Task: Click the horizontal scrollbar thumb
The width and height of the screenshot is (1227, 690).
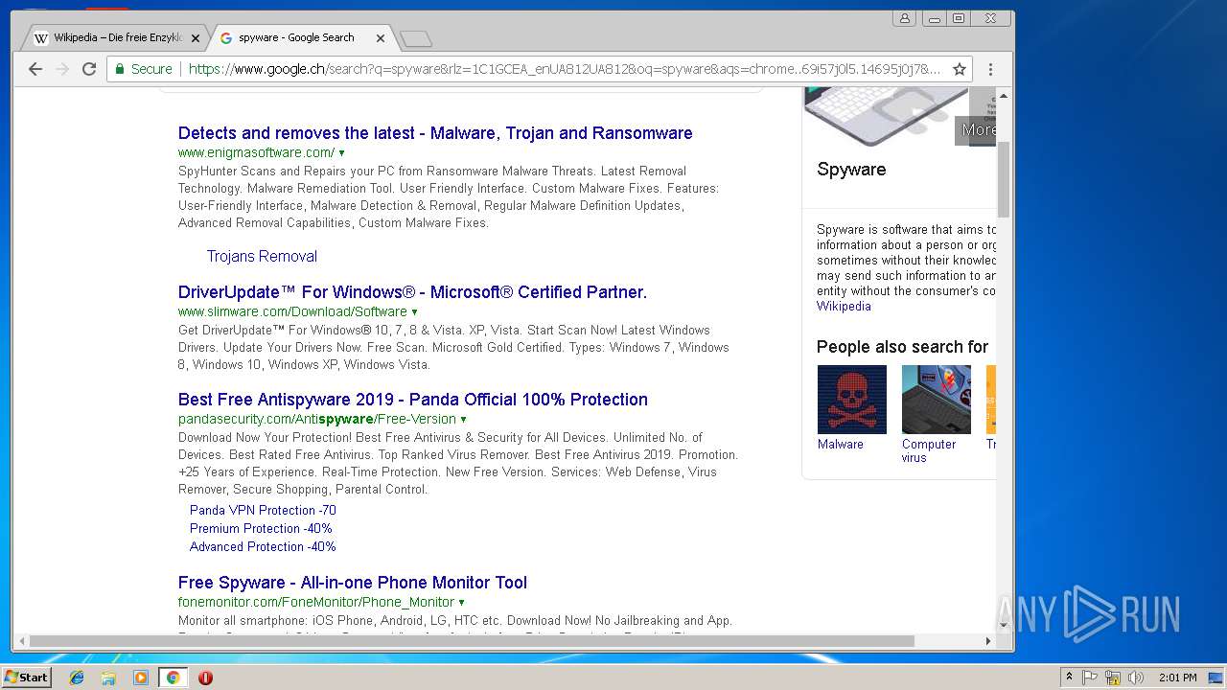Action: click(x=472, y=640)
